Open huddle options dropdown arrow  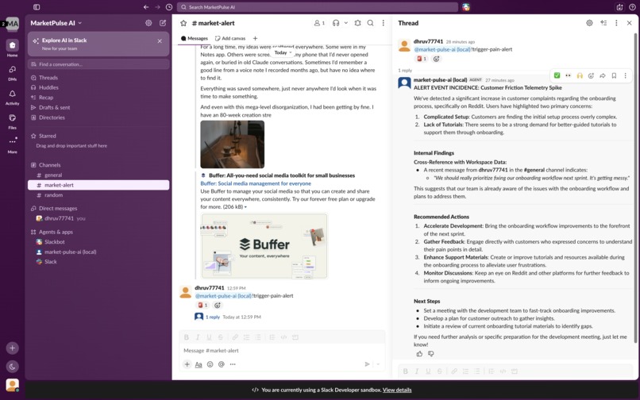coord(345,23)
